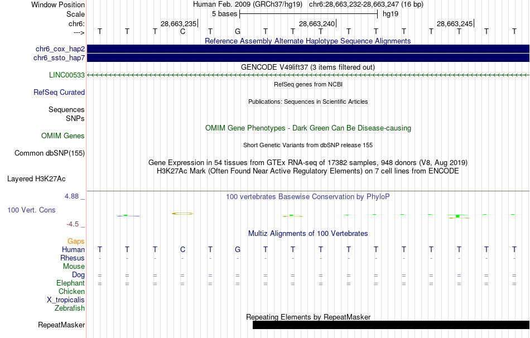
Task: Click the Reference Assembly Alternate Haplotype Sequence Alignments title
Action: point(308,41)
